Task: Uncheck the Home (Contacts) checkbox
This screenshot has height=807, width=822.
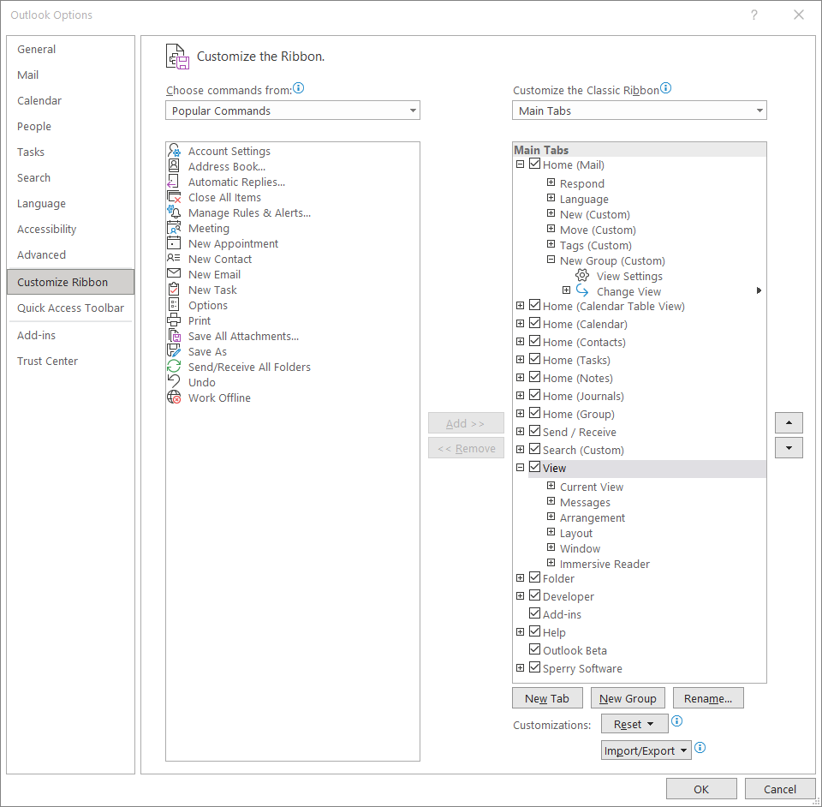Action: click(534, 341)
